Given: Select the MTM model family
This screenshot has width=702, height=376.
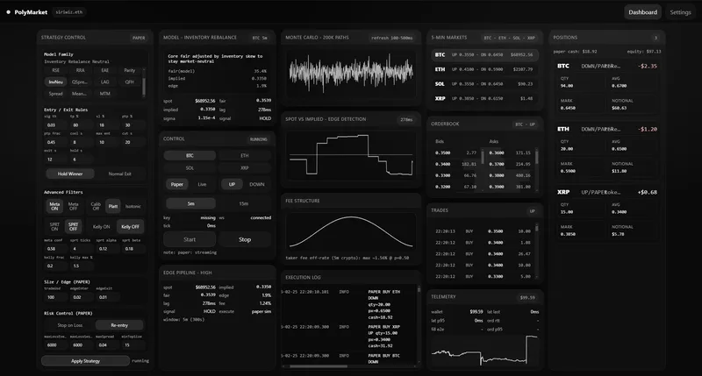Looking at the screenshot, I should (104, 94).
